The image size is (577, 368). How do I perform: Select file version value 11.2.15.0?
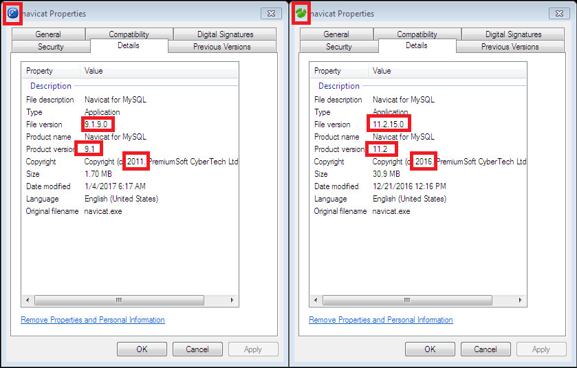point(389,125)
